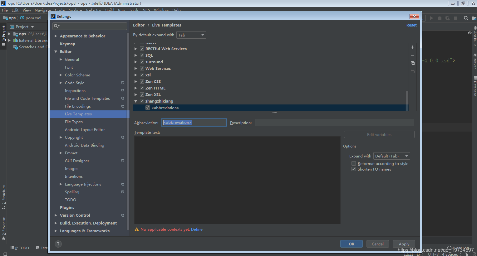The height and width of the screenshot is (256, 477).
Task: Toggle the Web Services group checkbox
Action: point(142,68)
